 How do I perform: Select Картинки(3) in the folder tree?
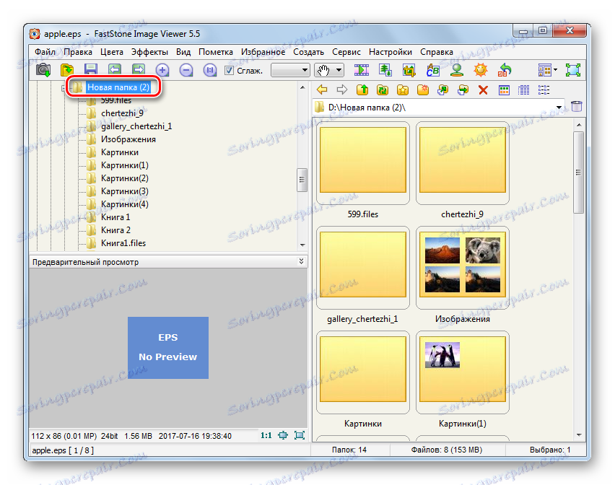125,191
